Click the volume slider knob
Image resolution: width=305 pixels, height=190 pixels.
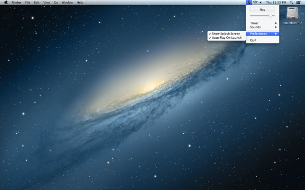click(x=270, y=16)
